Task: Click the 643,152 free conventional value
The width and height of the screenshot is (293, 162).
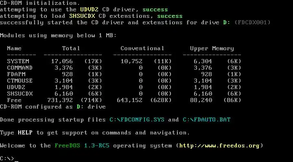Action: tap(129, 100)
